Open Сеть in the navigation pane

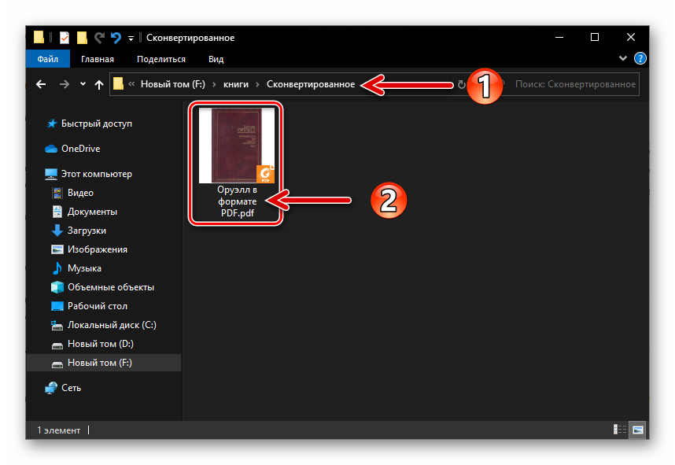(71, 388)
